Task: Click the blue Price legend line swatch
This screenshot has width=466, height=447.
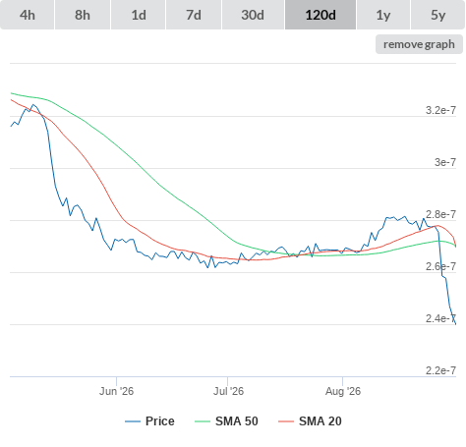Action: (133, 421)
